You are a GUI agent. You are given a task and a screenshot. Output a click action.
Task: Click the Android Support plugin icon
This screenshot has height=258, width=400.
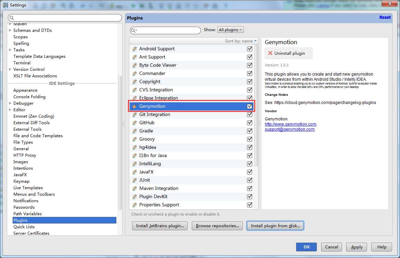coord(134,49)
